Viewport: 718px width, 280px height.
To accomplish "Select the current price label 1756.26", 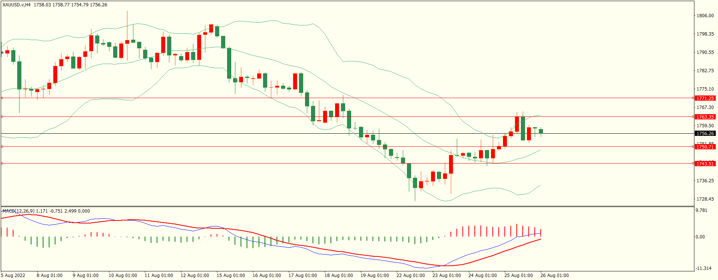I will [705, 133].
